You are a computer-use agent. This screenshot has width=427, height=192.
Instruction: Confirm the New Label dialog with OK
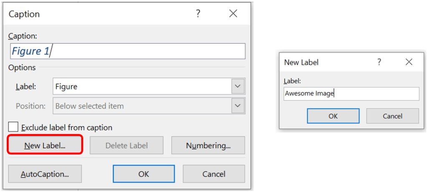tap(333, 116)
